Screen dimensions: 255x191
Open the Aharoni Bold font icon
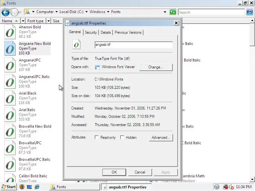[10, 32]
